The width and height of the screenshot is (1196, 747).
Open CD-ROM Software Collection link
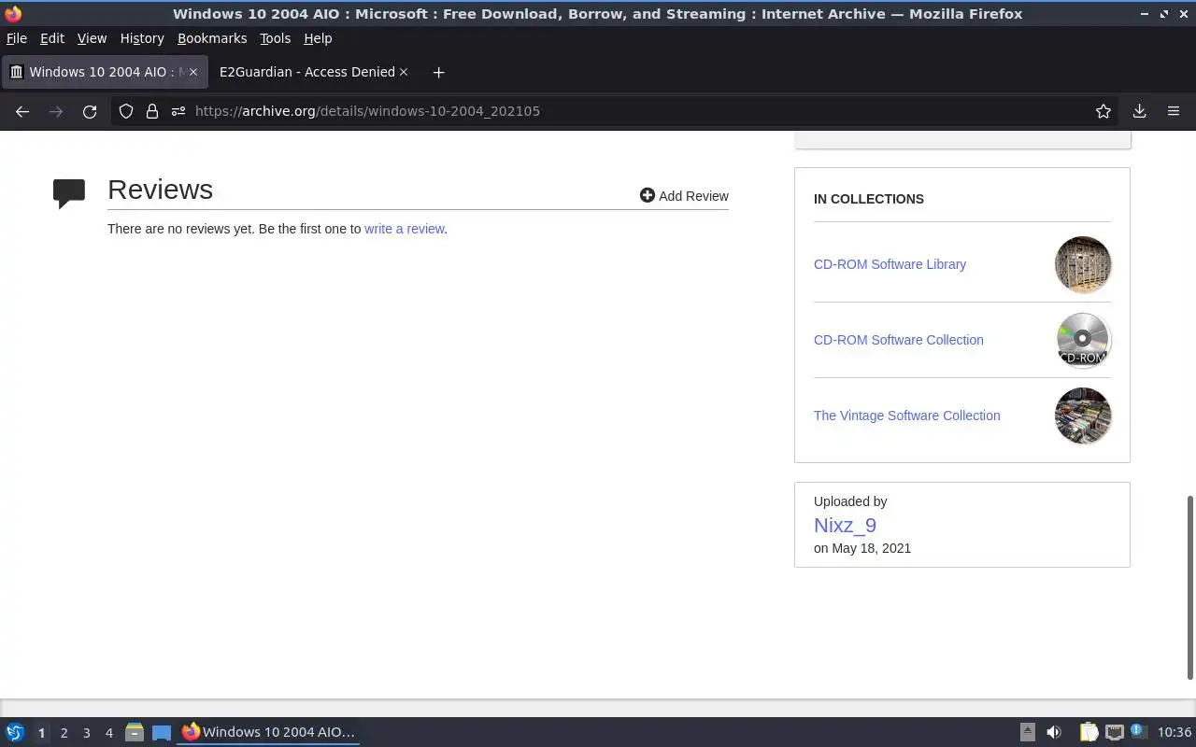click(x=898, y=340)
